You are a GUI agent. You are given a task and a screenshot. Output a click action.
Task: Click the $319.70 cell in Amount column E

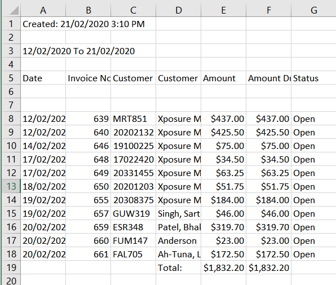[223, 227]
